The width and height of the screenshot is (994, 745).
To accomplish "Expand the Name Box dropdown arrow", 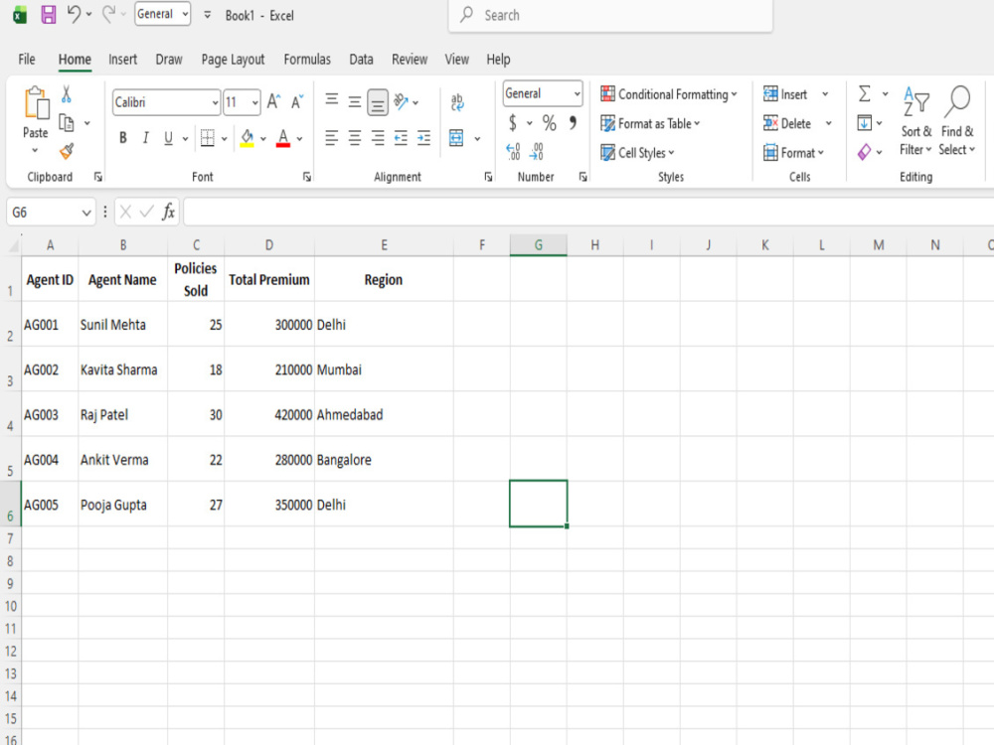I will pyautogui.click(x=86, y=213).
